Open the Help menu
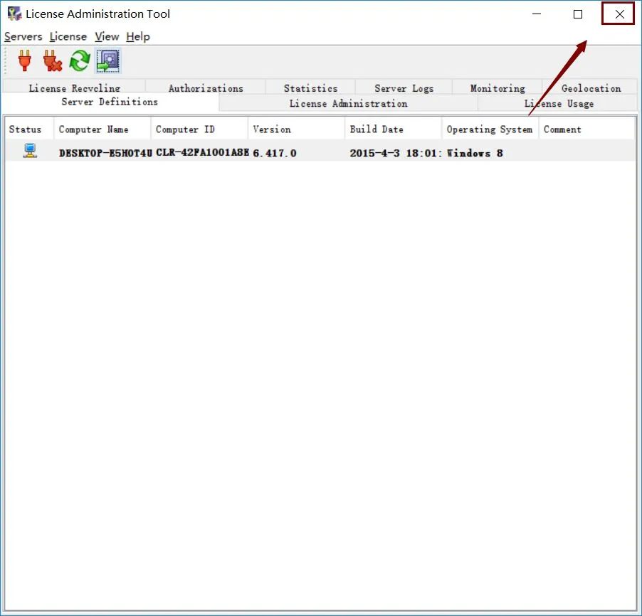This screenshot has width=642, height=616. pos(138,36)
